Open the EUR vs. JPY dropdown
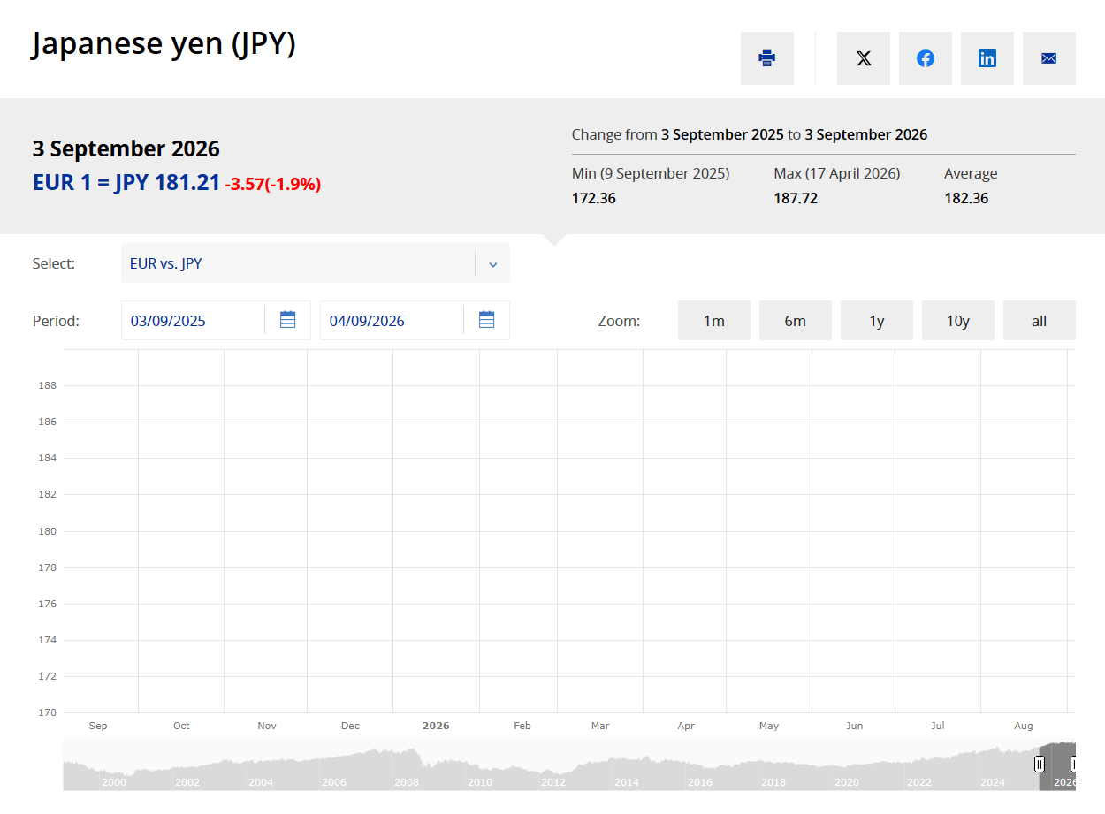This screenshot has height=814, width=1105. (316, 263)
